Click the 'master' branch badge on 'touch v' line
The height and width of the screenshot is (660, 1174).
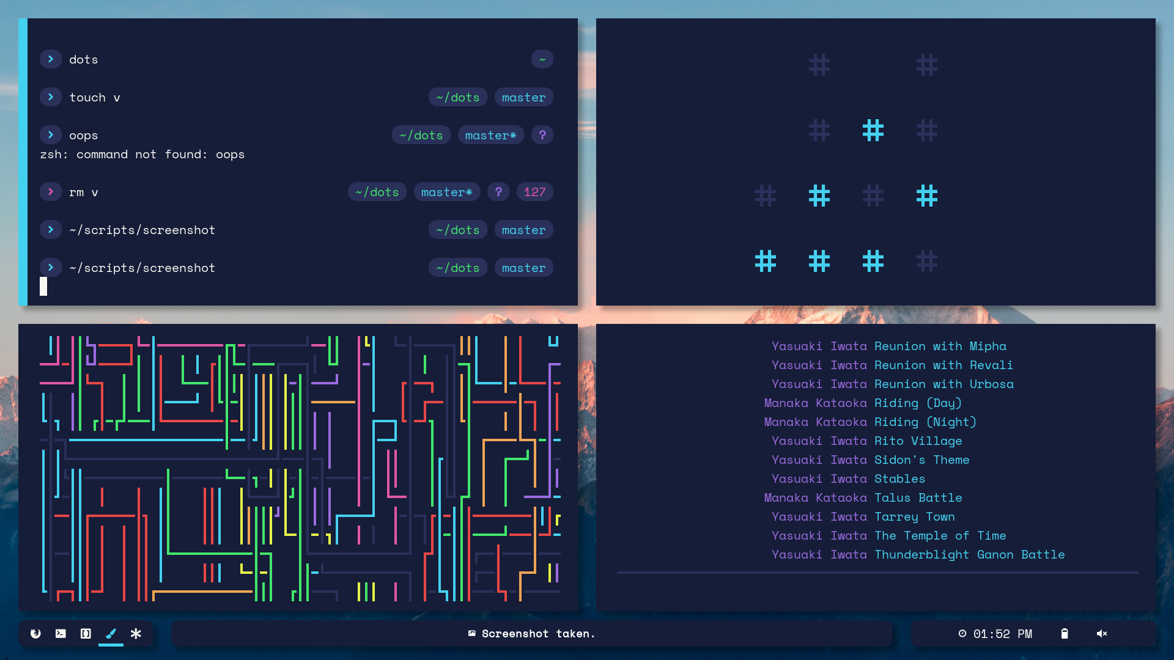tap(523, 97)
